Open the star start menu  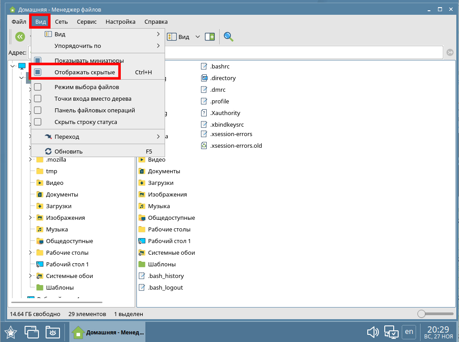click(x=11, y=332)
